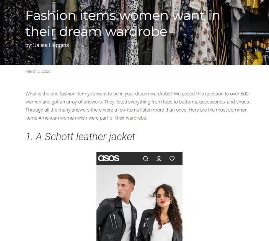Click 'by:' byline label
The height and width of the screenshot is (241, 269).
tap(29, 45)
